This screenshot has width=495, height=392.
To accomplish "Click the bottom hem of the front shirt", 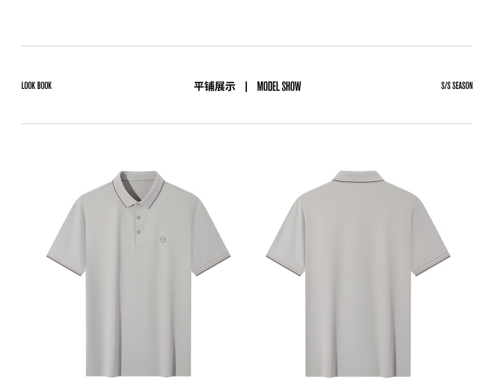I will pyautogui.click(x=138, y=374).
